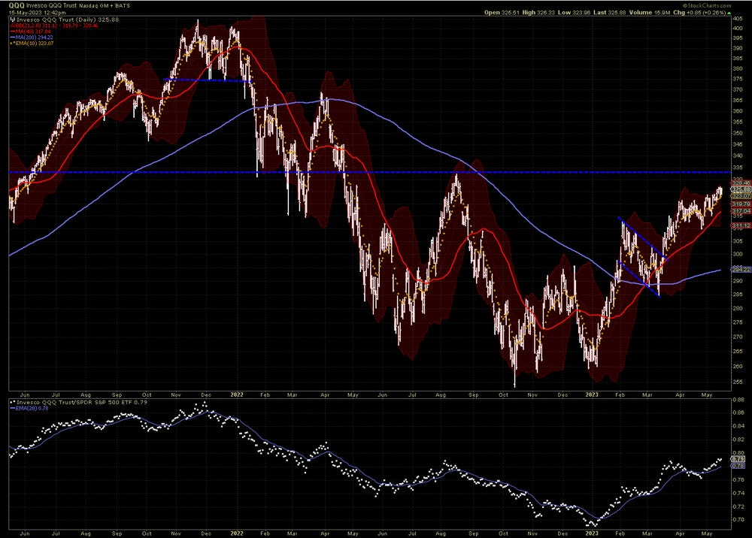
Task: Click the 300 label on the price axis
Action: point(738,255)
